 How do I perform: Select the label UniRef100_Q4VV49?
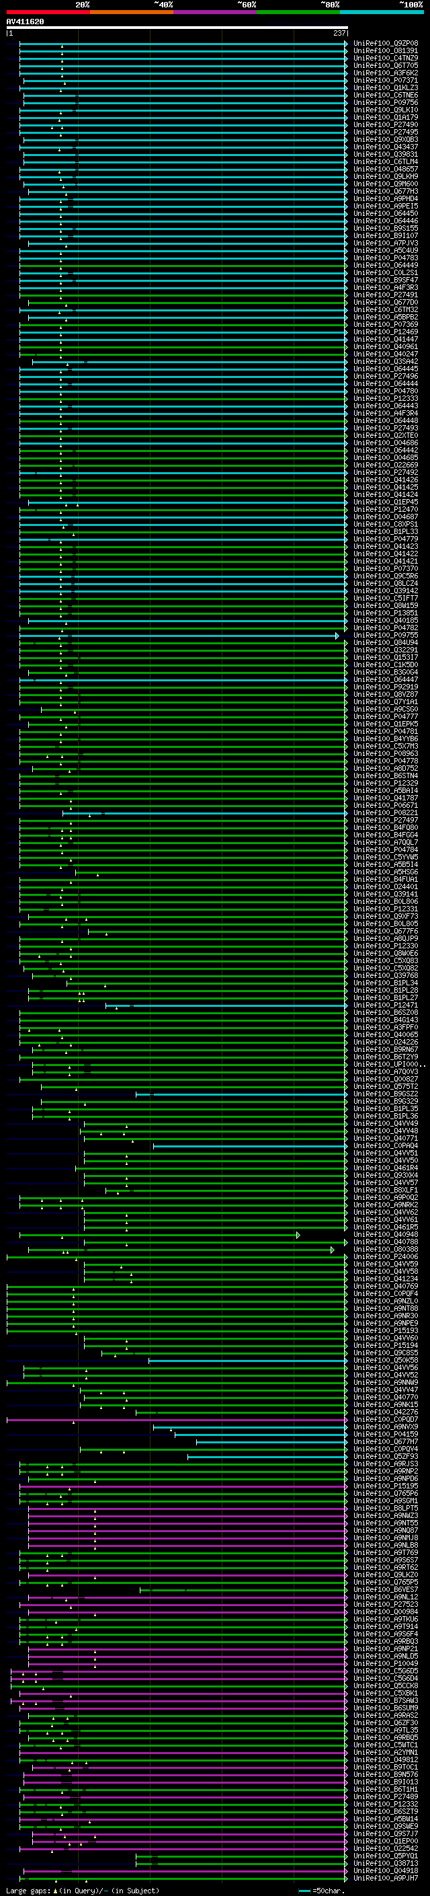[x=386, y=1124]
